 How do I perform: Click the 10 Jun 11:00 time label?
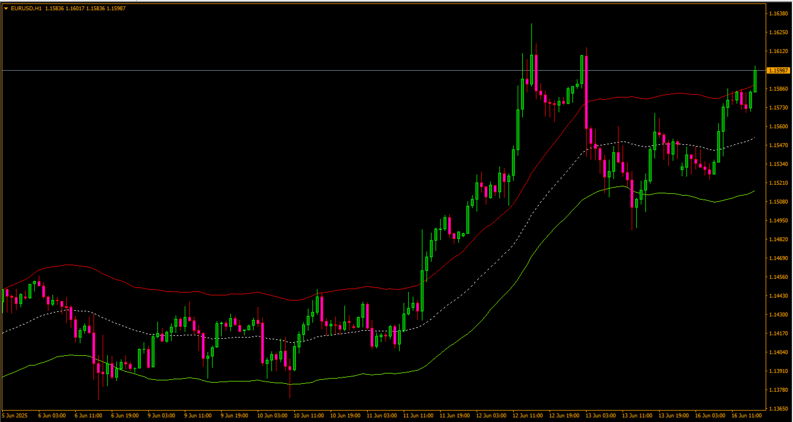(308, 416)
